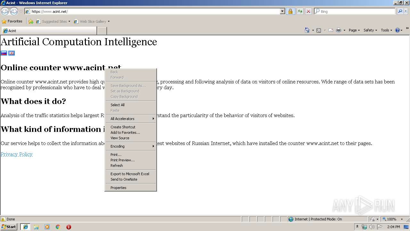Click the Read Mail envelope icon
The height and width of the screenshot is (231, 410).
[x=331, y=30]
